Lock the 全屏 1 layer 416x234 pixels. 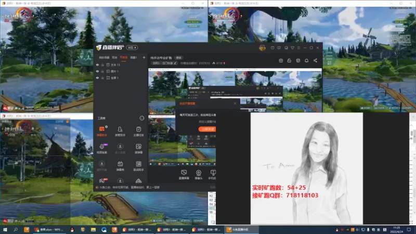click(102, 78)
